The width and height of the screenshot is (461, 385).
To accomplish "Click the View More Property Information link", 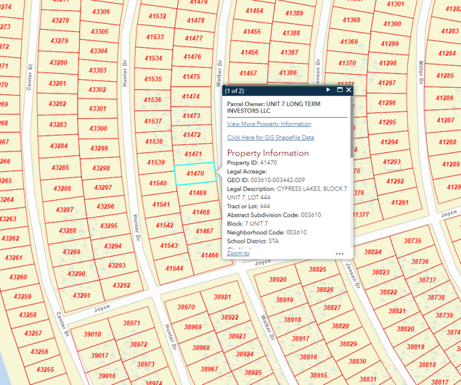I will 269,124.
